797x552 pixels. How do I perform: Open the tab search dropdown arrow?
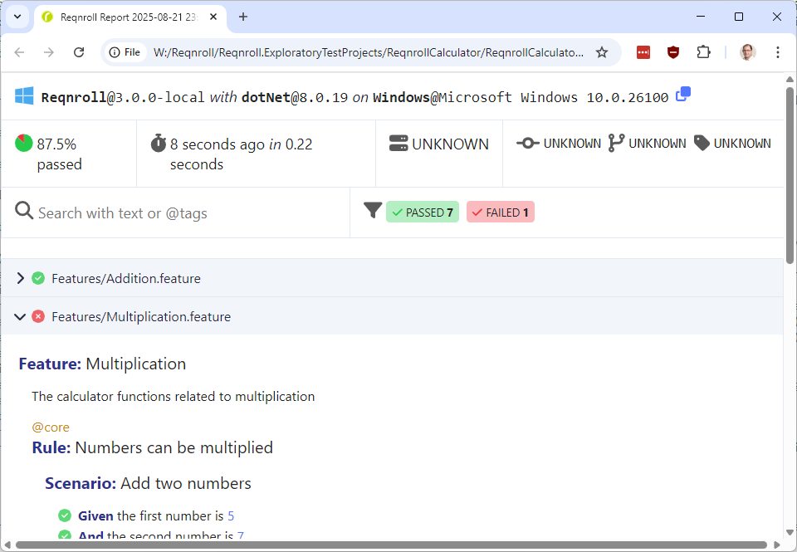[17, 17]
